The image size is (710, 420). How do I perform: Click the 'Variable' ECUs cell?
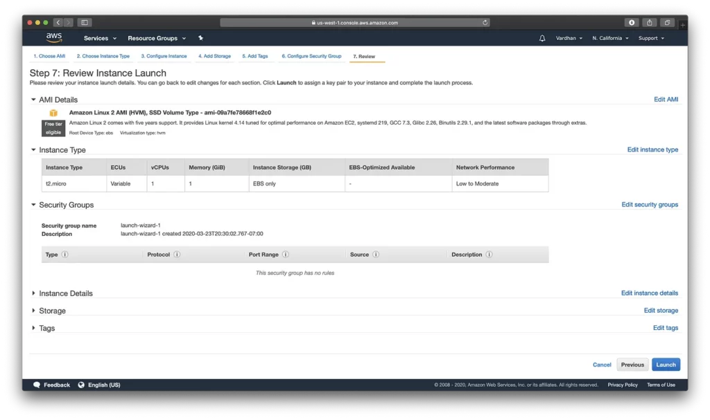coord(126,184)
